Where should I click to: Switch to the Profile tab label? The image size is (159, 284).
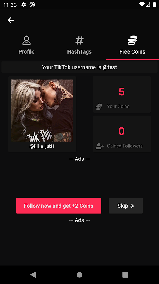pos(26,52)
